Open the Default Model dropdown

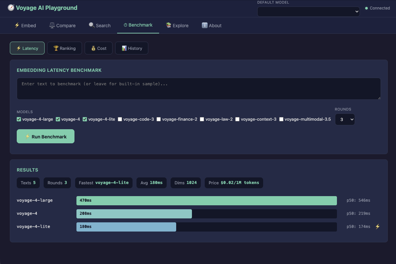[x=308, y=11]
